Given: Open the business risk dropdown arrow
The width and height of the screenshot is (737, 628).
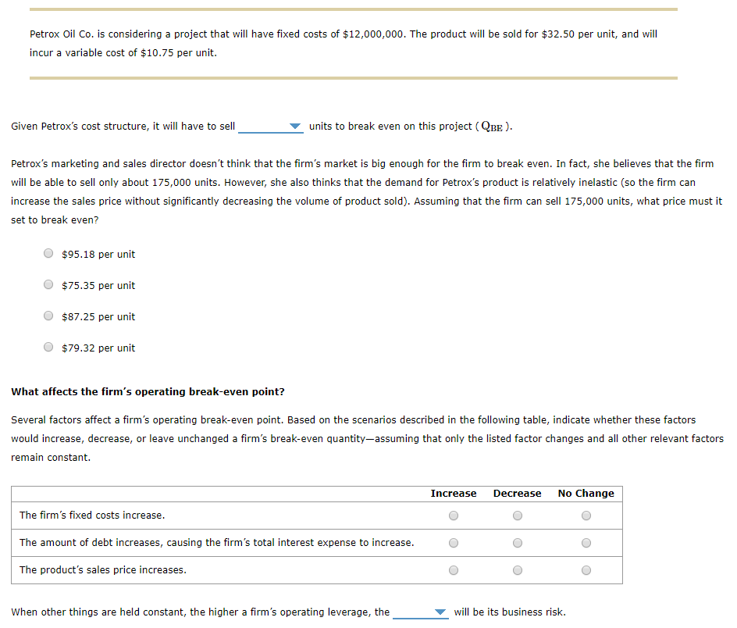Looking at the screenshot, I should click(440, 612).
